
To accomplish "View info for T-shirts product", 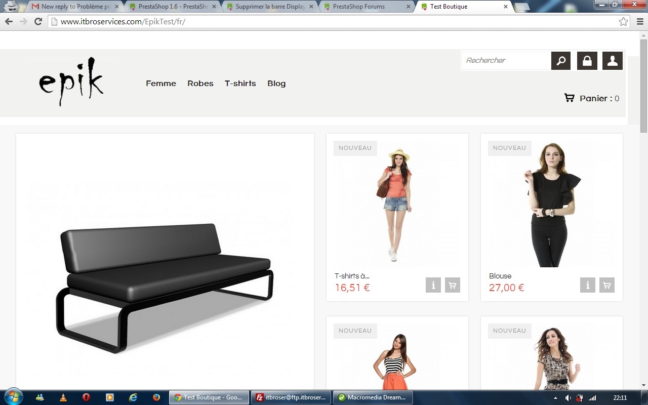I will pos(433,286).
